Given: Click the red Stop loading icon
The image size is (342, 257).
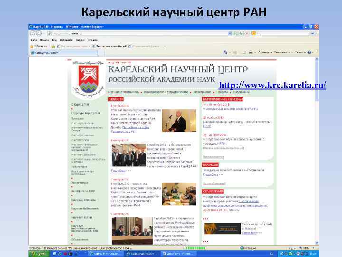Looking at the screenshot, I should coord(247,33).
